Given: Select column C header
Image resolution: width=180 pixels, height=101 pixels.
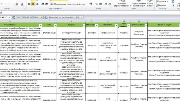Looking at the screenshot, I should click(49, 21).
